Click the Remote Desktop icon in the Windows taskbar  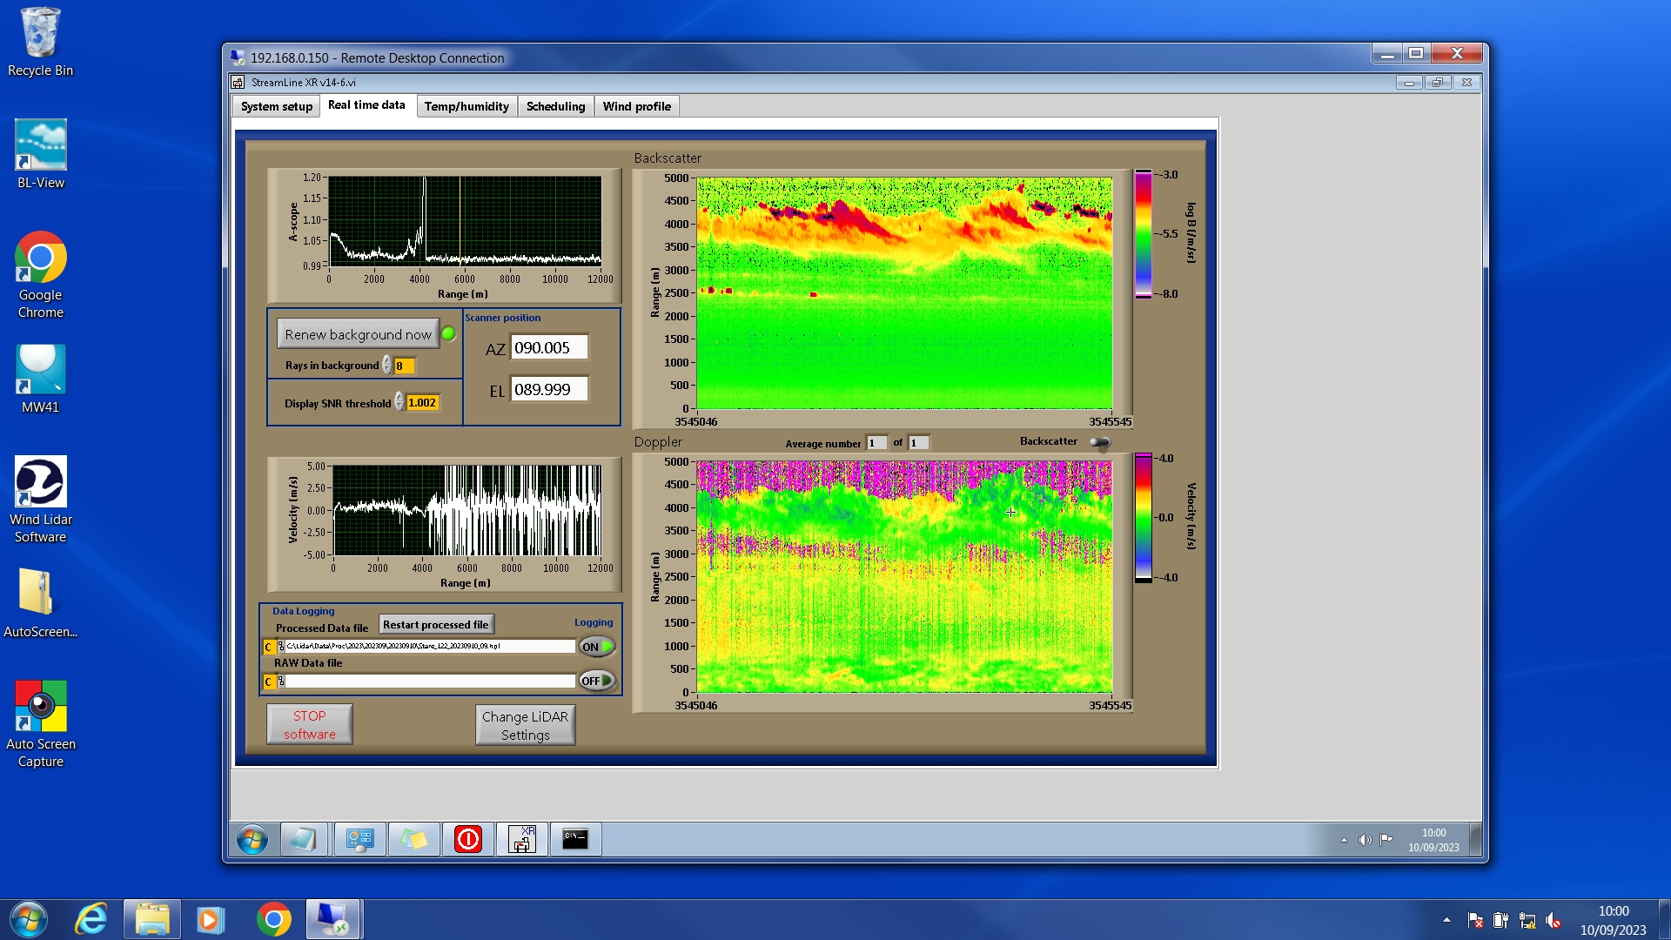(x=333, y=919)
